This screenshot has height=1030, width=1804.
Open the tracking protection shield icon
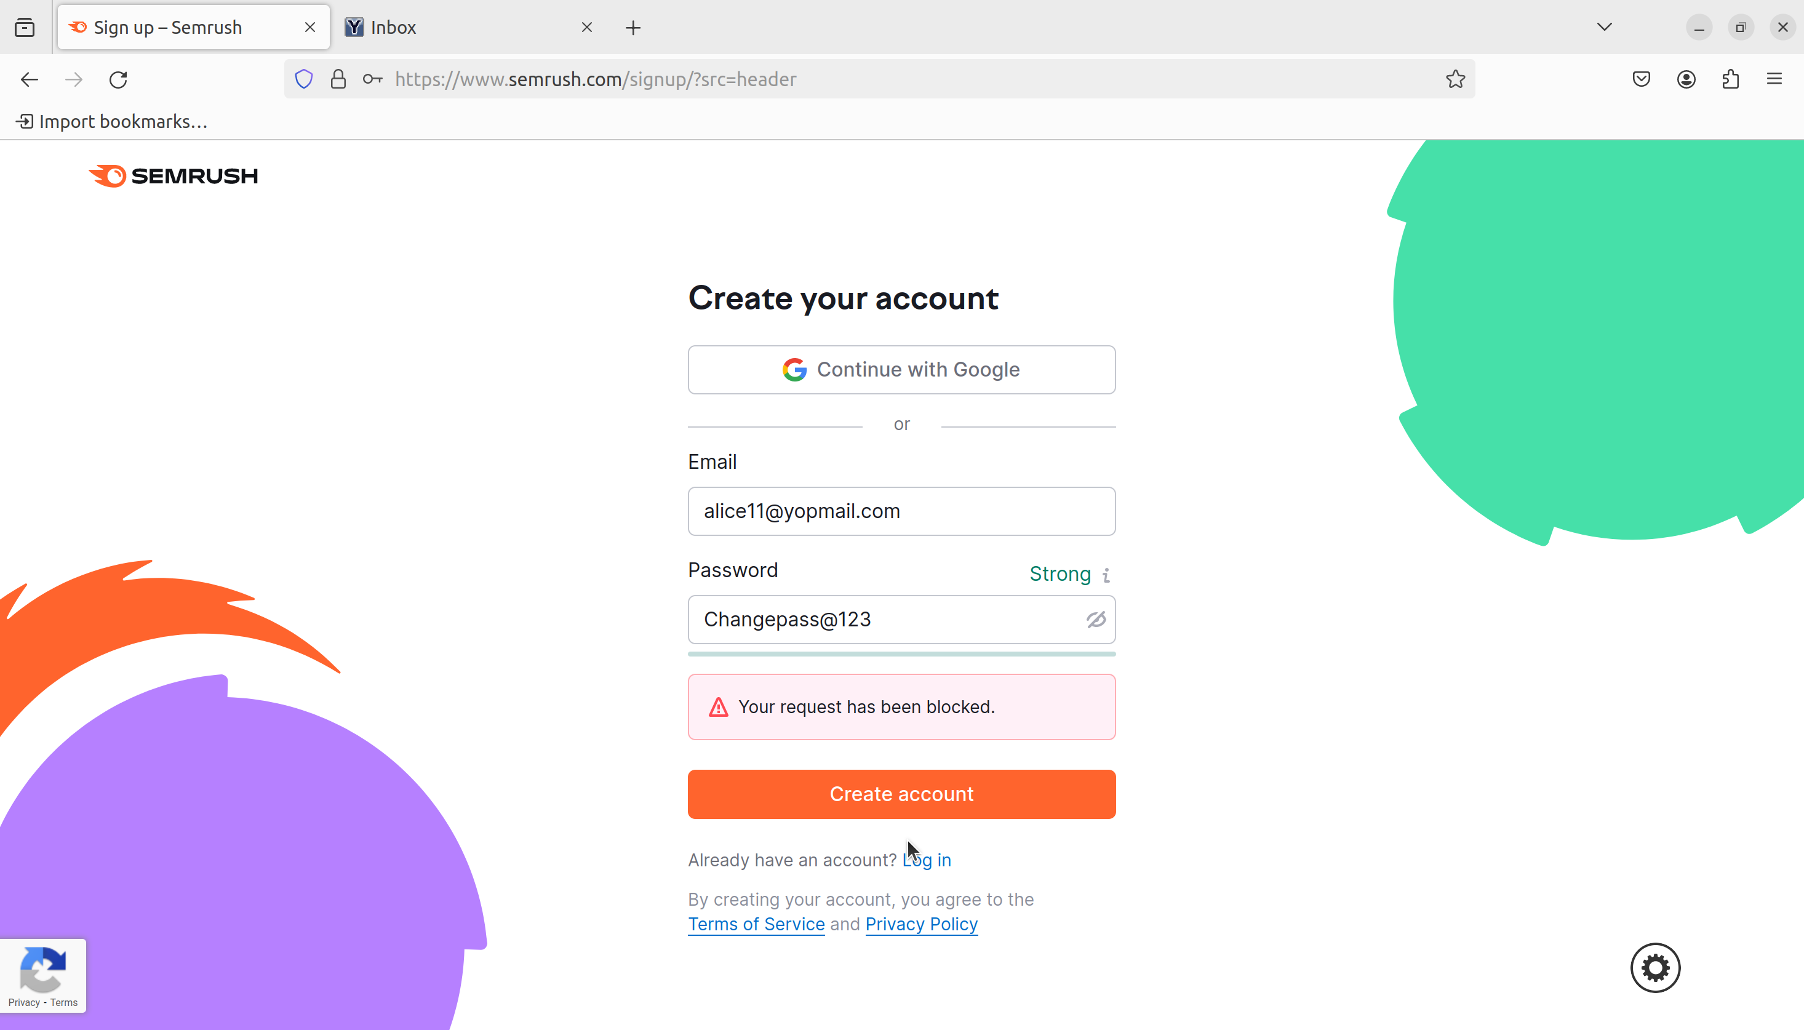pyautogui.click(x=304, y=79)
